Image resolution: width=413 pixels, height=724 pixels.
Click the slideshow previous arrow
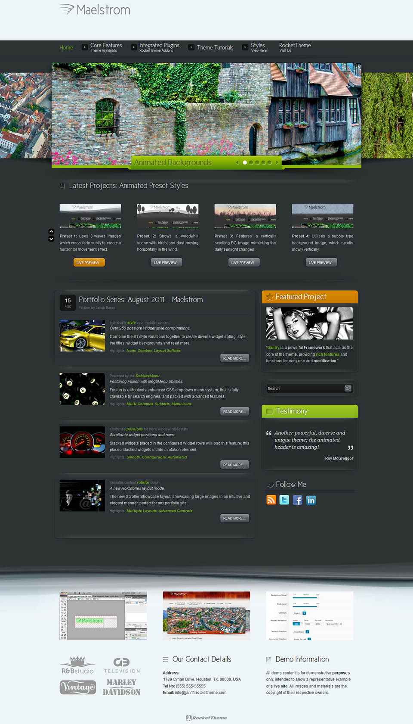[237, 162]
